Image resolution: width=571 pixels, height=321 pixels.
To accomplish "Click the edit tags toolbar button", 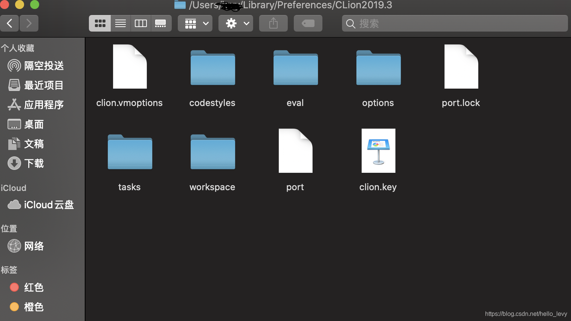I will pos(308,23).
